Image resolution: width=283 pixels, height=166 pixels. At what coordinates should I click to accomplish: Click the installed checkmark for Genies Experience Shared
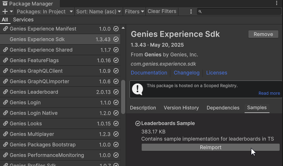coord(116,50)
